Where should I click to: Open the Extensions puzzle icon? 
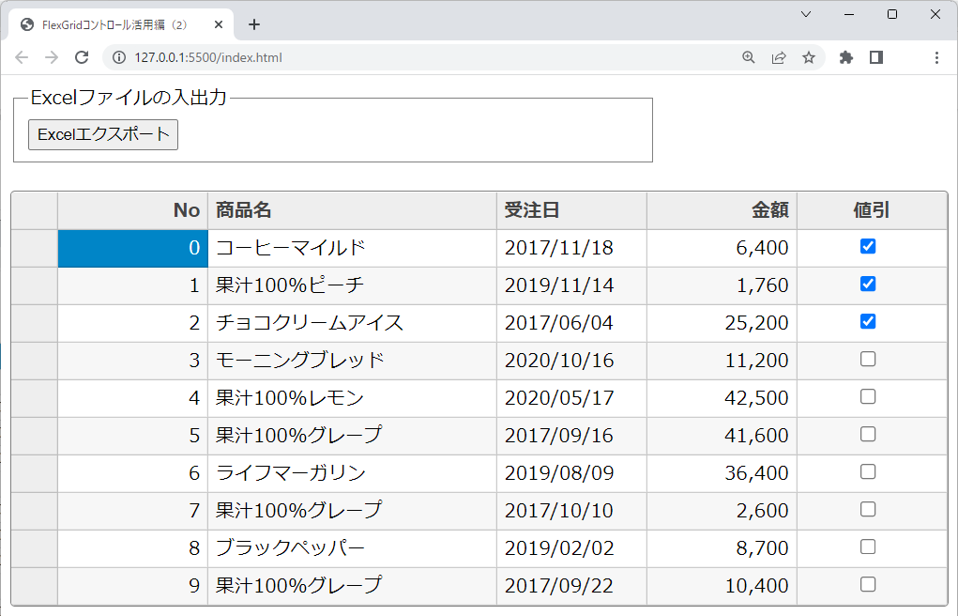(x=846, y=57)
